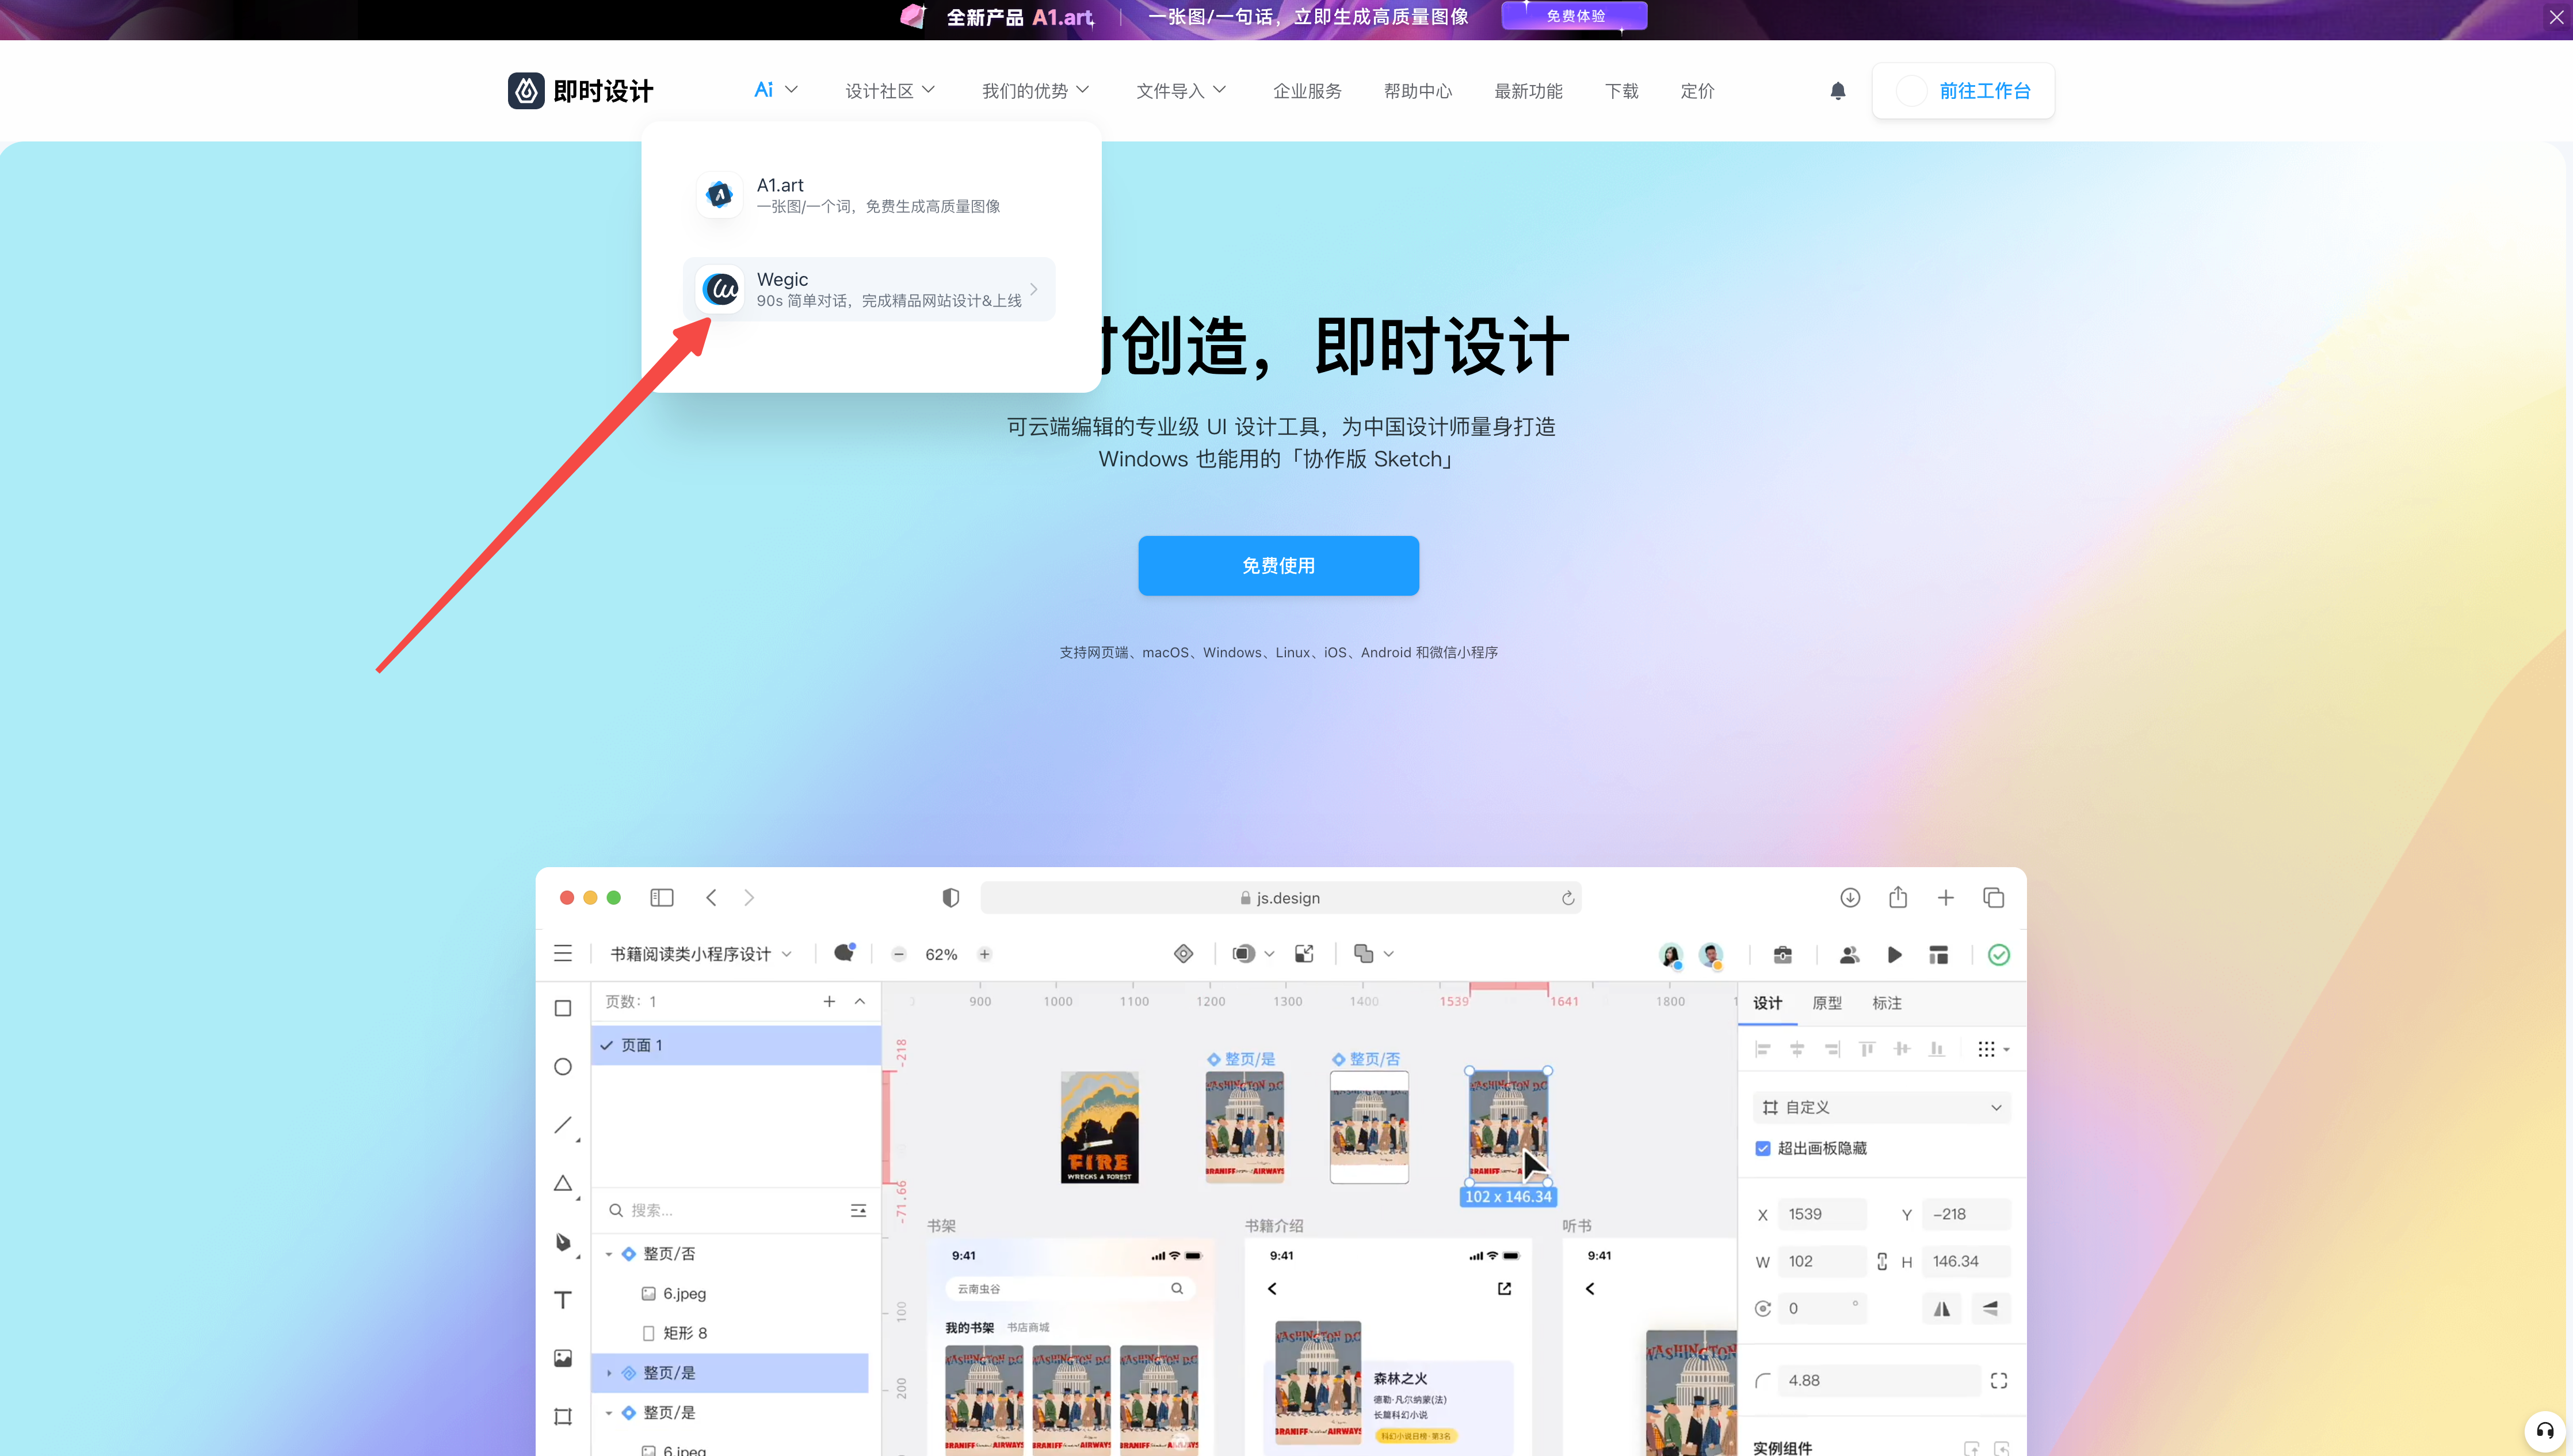Click the user avatar circle

tap(1911, 91)
